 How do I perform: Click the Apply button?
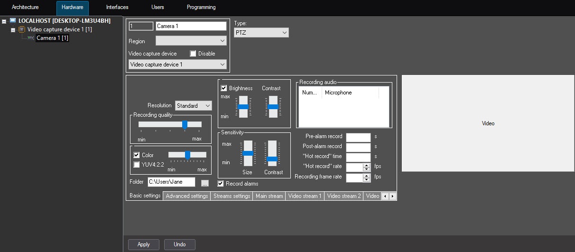coord(143,244)
